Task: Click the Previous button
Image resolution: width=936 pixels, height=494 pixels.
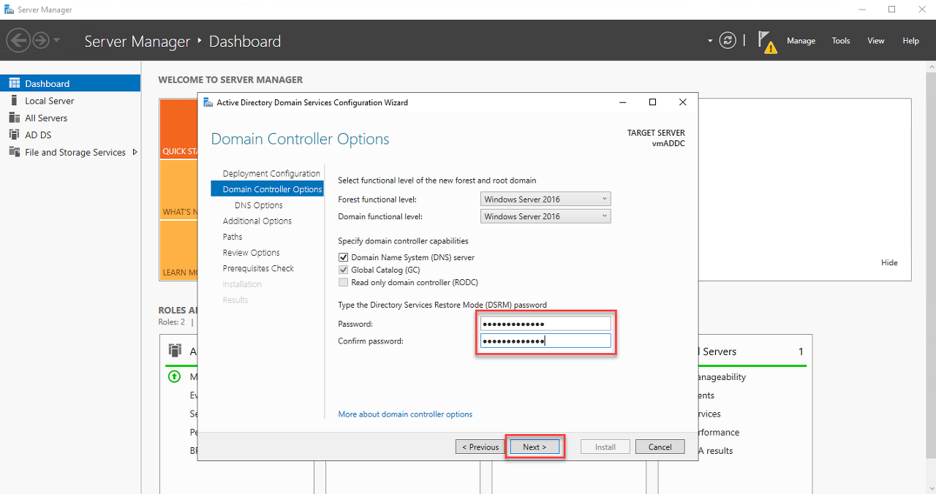Action: (x=480, y=446)
